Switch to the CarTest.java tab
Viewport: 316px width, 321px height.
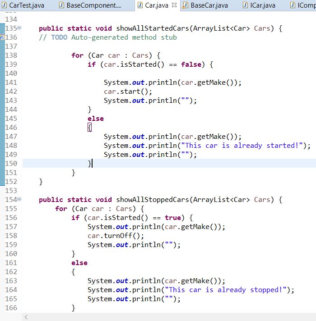pos(23,5)
